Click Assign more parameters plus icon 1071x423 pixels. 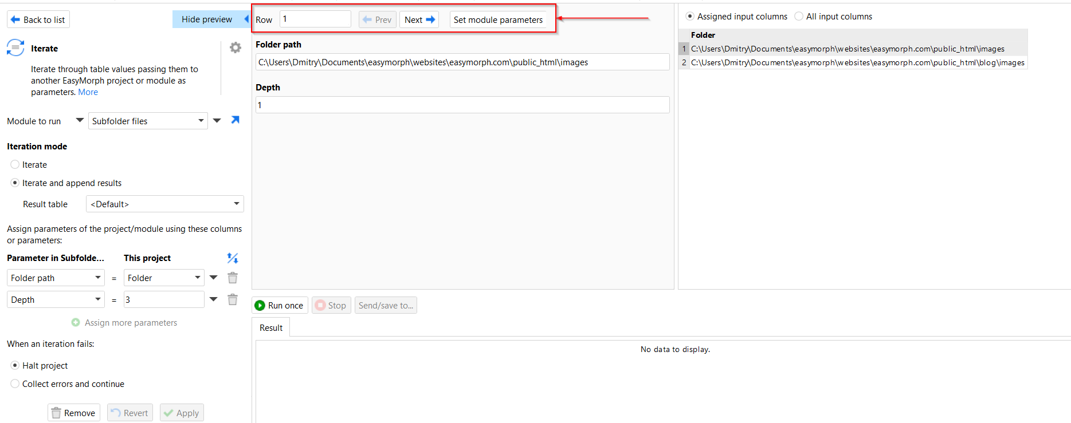pyautogui.click(x=76, y=323)
